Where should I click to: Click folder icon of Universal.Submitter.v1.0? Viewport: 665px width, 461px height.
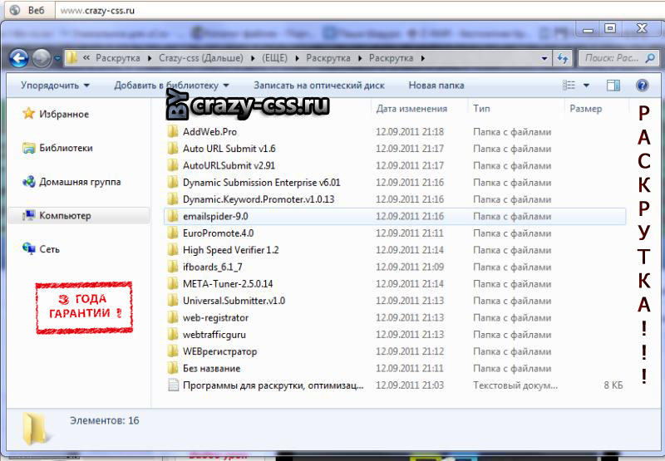click(x=173, y=301)
